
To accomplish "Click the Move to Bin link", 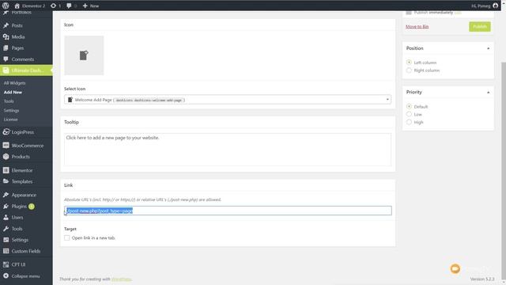I will (417, 26).
